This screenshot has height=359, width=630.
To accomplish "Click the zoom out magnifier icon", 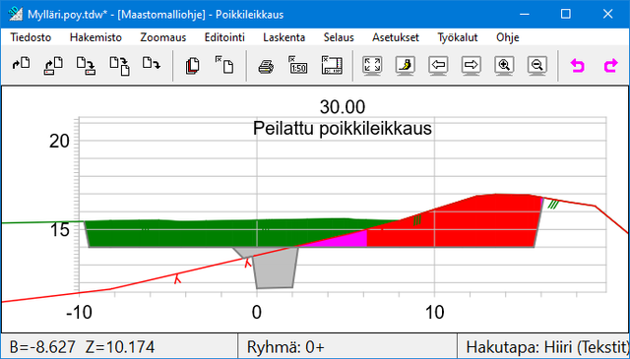I will pos(537,66).
